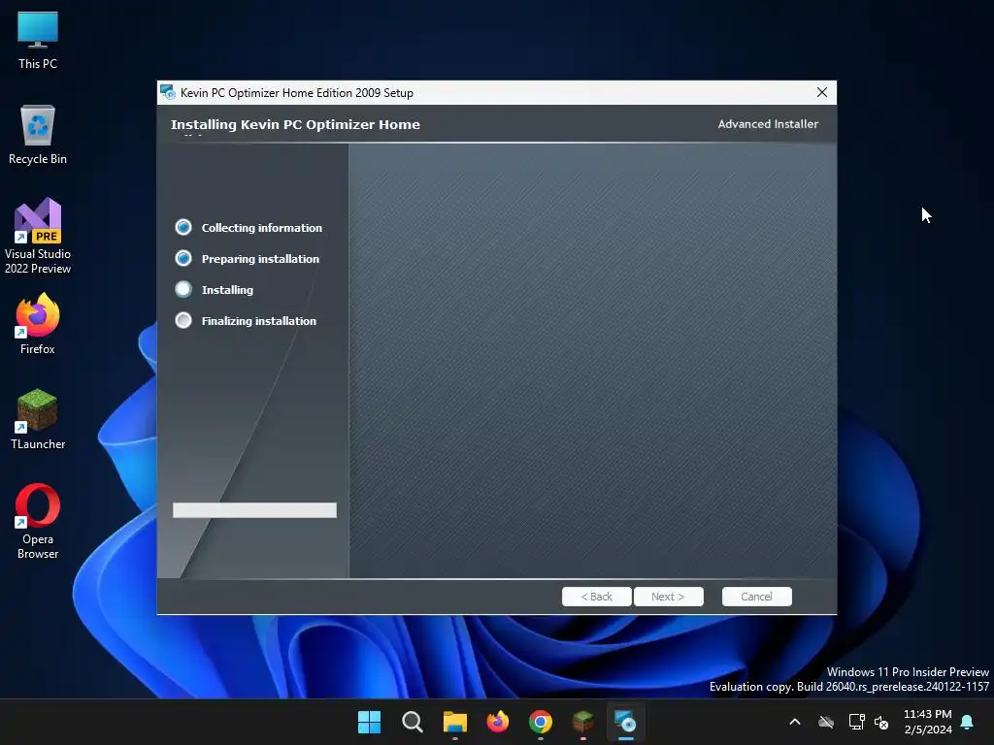
Task: Click the installer icon in the title bar
Action: [x=168, y=92]
